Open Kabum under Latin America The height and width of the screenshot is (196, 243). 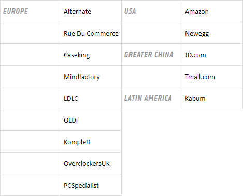tap(195, 99)
